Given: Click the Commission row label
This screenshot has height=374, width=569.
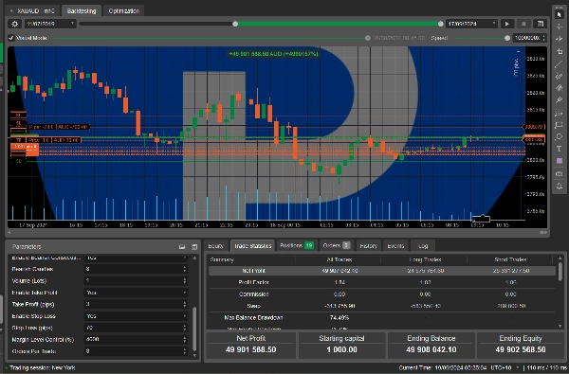Looking at the screenshot, I should 253,294.
